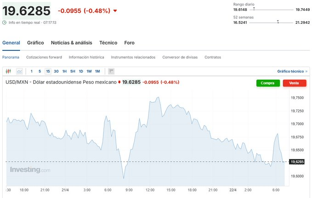
Task: Choose the 1W chart interval
Action: tap(89, 71)
